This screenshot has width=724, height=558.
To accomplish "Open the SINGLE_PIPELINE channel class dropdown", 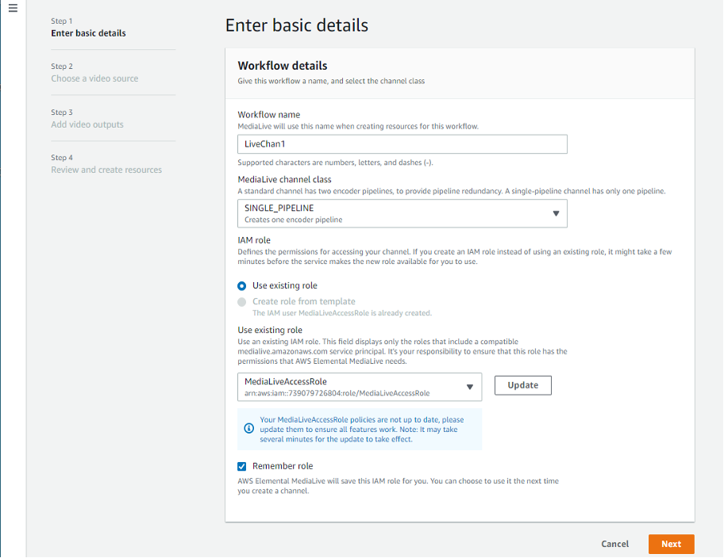I will (x=402, y=213).
